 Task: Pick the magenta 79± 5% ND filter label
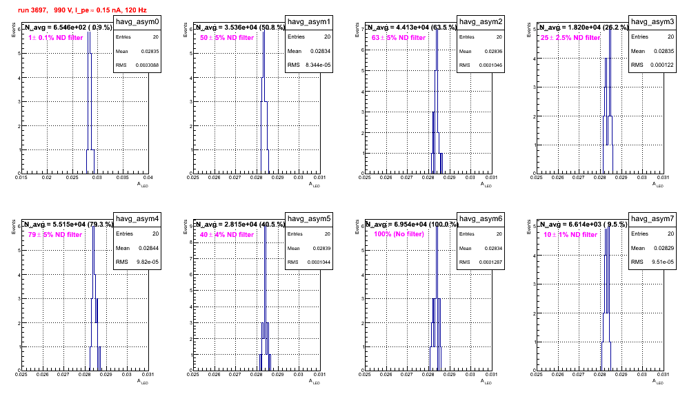55,235
